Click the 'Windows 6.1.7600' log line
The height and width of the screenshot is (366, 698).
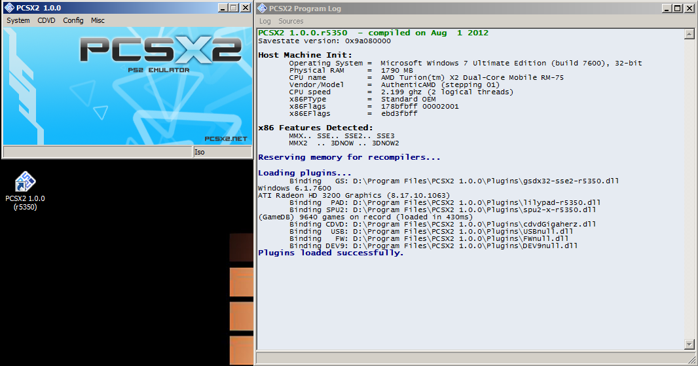[295, 189]
